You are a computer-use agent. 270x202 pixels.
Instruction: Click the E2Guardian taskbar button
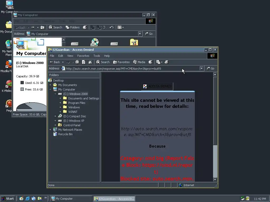(114, 199)
